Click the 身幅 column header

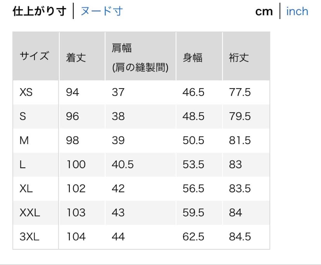click(192, 58)
